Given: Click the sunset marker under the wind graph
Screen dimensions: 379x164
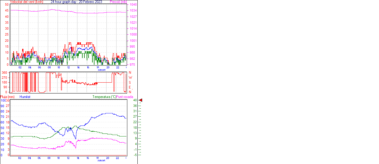Looking at the screenshot, I should [x=101, y=70].
